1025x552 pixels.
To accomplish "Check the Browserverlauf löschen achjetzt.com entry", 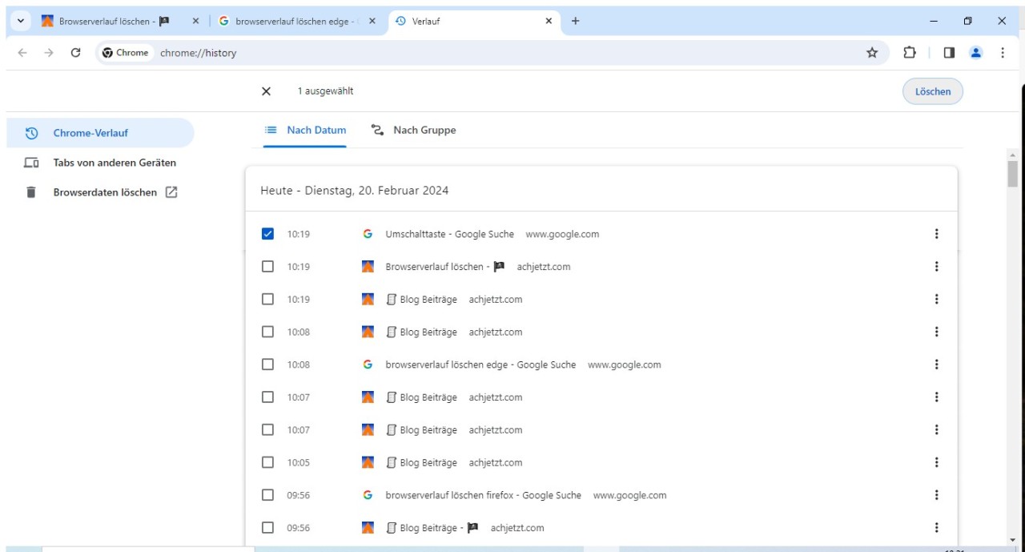I will 267,267.
